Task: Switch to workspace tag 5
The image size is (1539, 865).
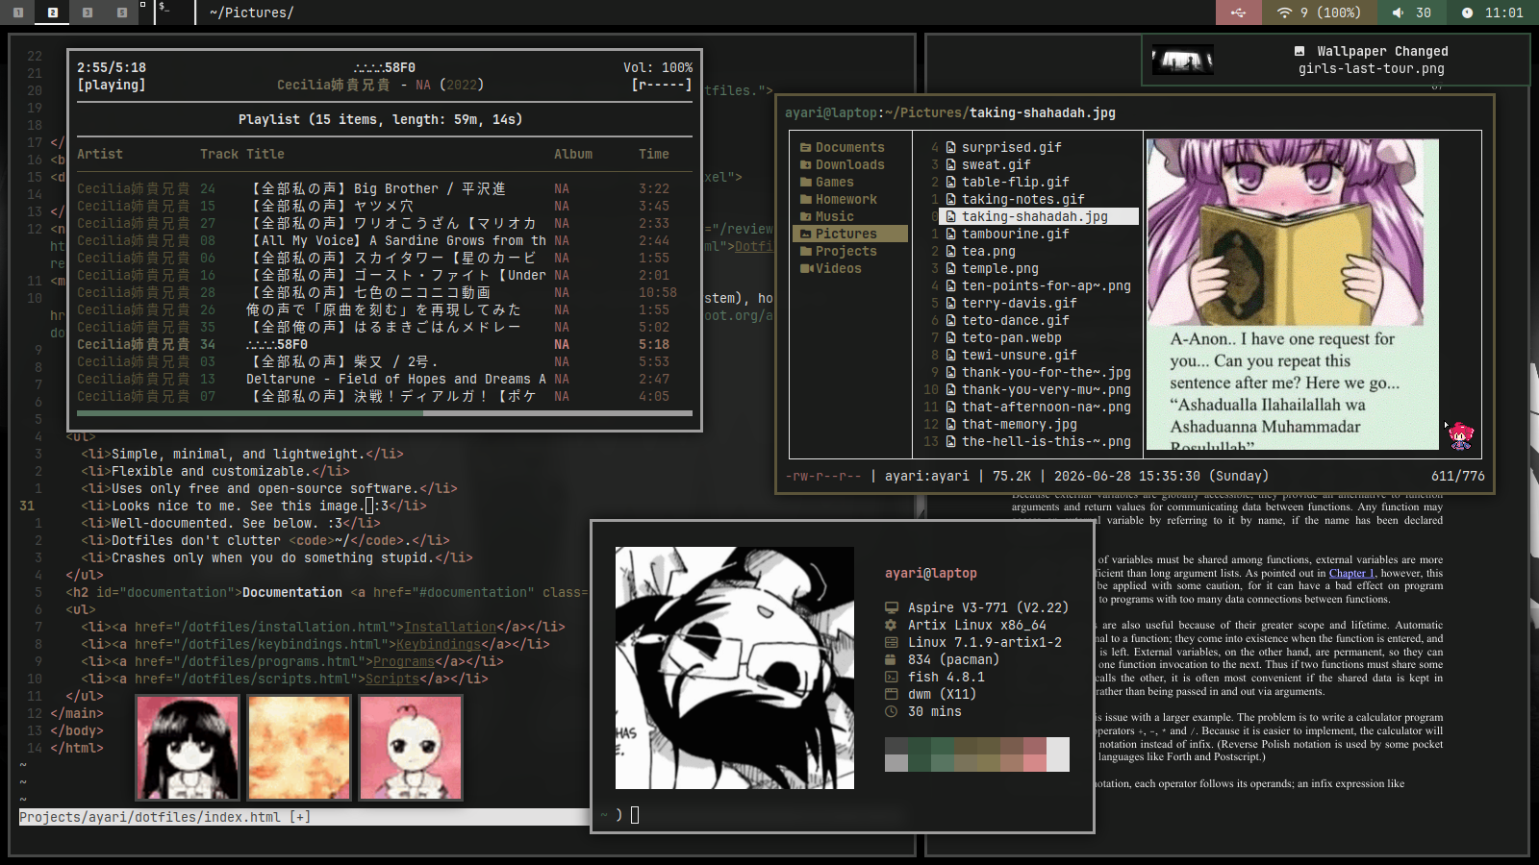Action: click(121, 12)
